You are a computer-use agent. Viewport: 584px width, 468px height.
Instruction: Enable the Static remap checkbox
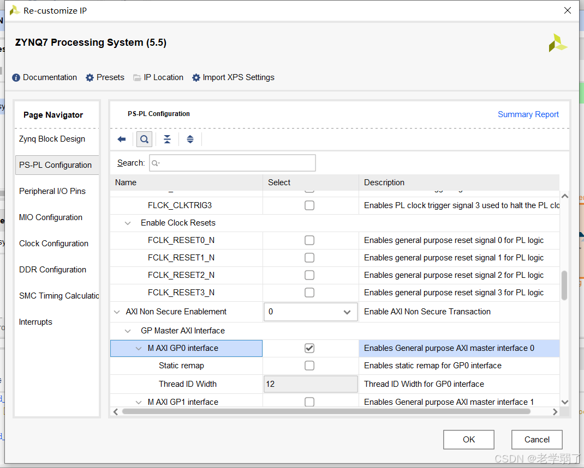pos(309,366)
